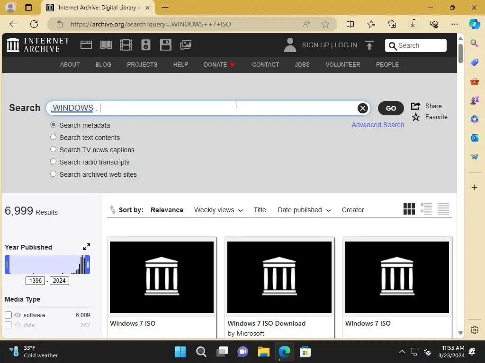Add page to favorites star

tap(325, 24)
